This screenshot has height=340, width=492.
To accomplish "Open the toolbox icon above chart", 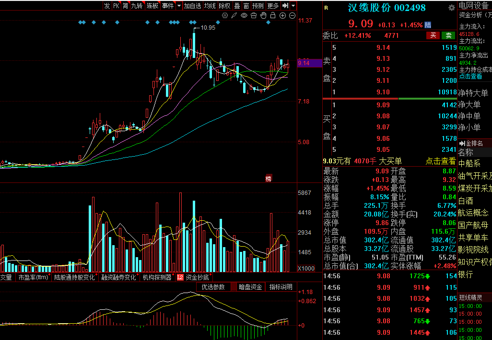I will click(254, 15).
